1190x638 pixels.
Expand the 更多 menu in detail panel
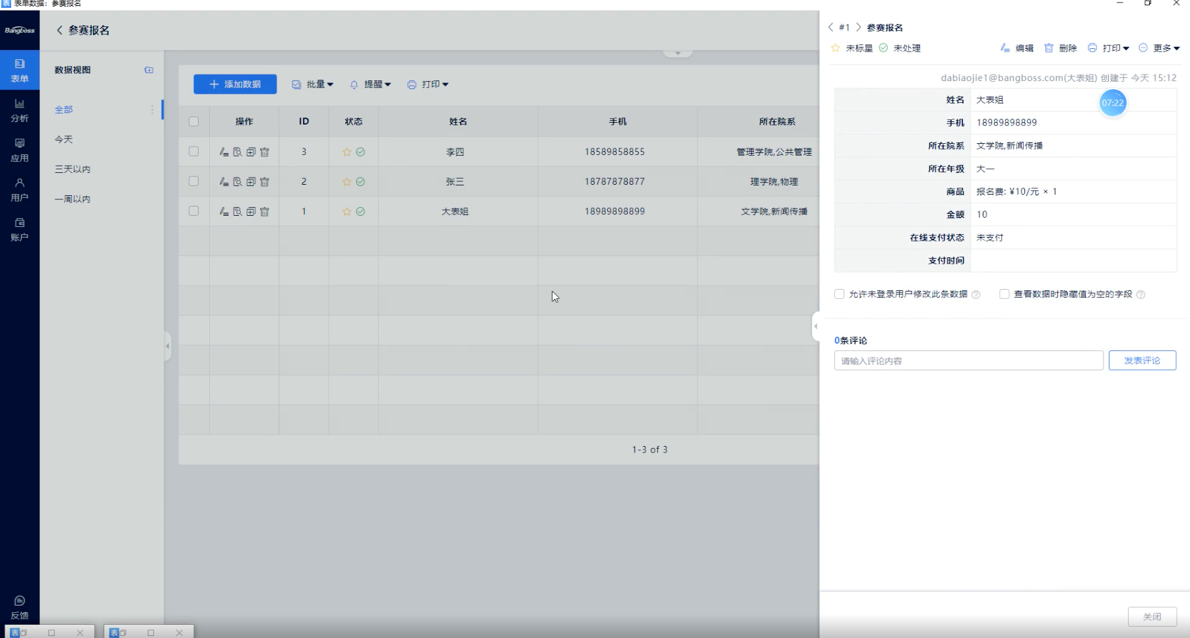(1159, 48)
